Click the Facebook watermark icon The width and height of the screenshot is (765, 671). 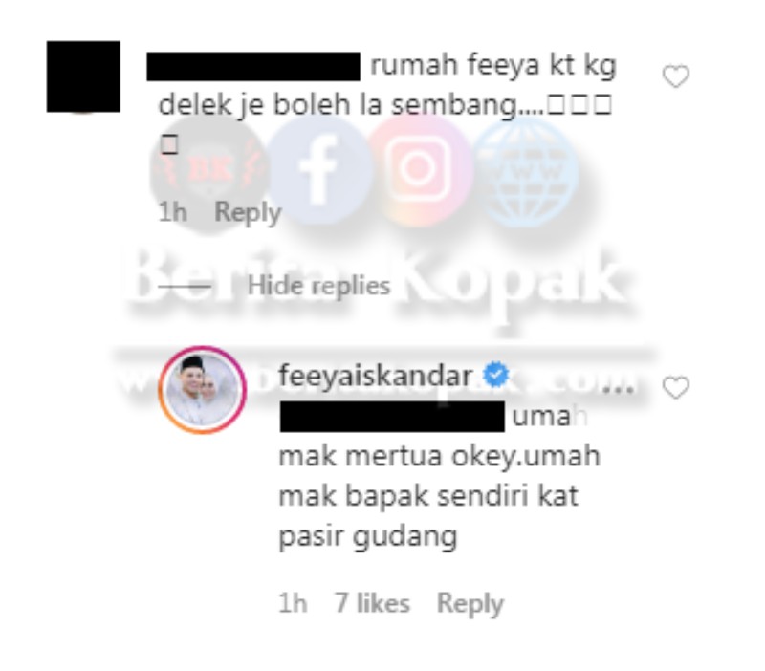pyautogui.click(x=319, y=169)
